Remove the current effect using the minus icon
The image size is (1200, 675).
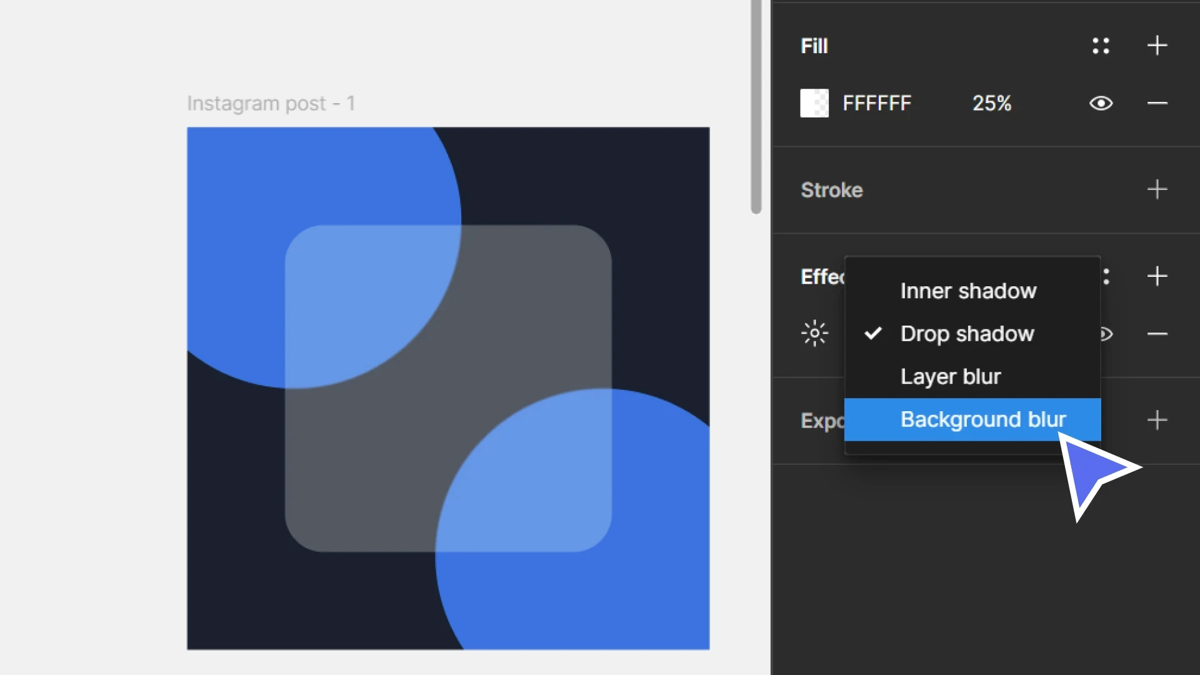coord(1157,333)
